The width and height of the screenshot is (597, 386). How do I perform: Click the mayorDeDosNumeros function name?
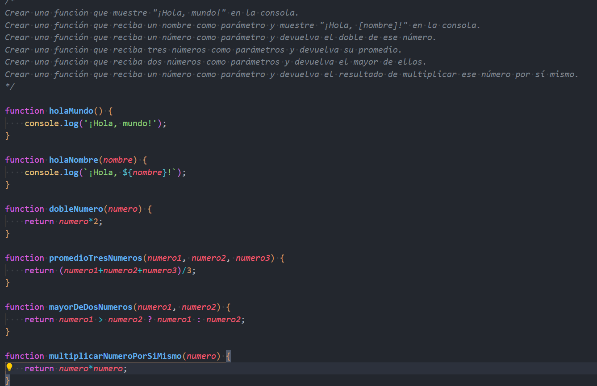pyautogui.click(x=91, y=307)
